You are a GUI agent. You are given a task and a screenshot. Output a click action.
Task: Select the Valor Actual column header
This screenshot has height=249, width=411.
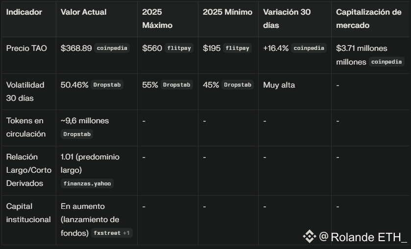click(x=83, y=12)
